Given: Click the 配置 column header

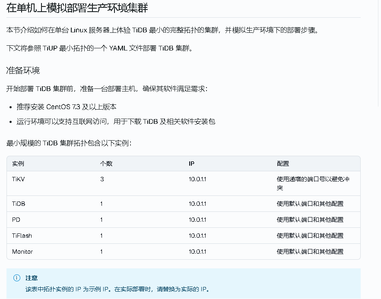Looking at the screenshot, I should click(x=283, y=164).
